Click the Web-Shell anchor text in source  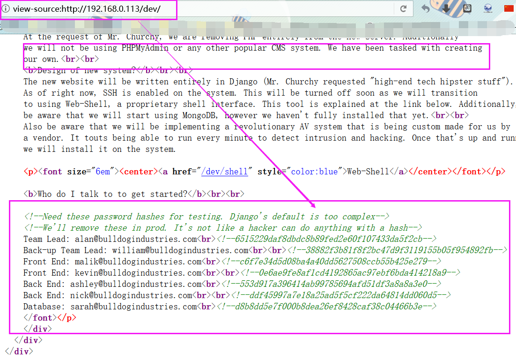tap(368, 172)
